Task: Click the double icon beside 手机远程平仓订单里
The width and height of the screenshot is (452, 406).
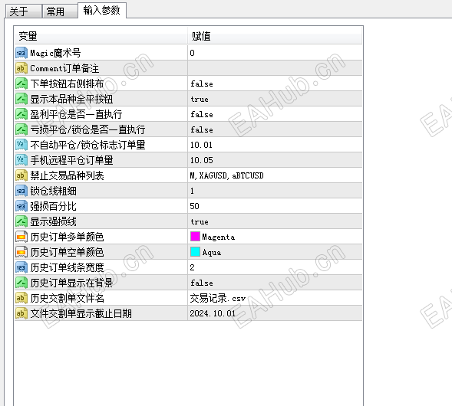Action: coord(21,160)
